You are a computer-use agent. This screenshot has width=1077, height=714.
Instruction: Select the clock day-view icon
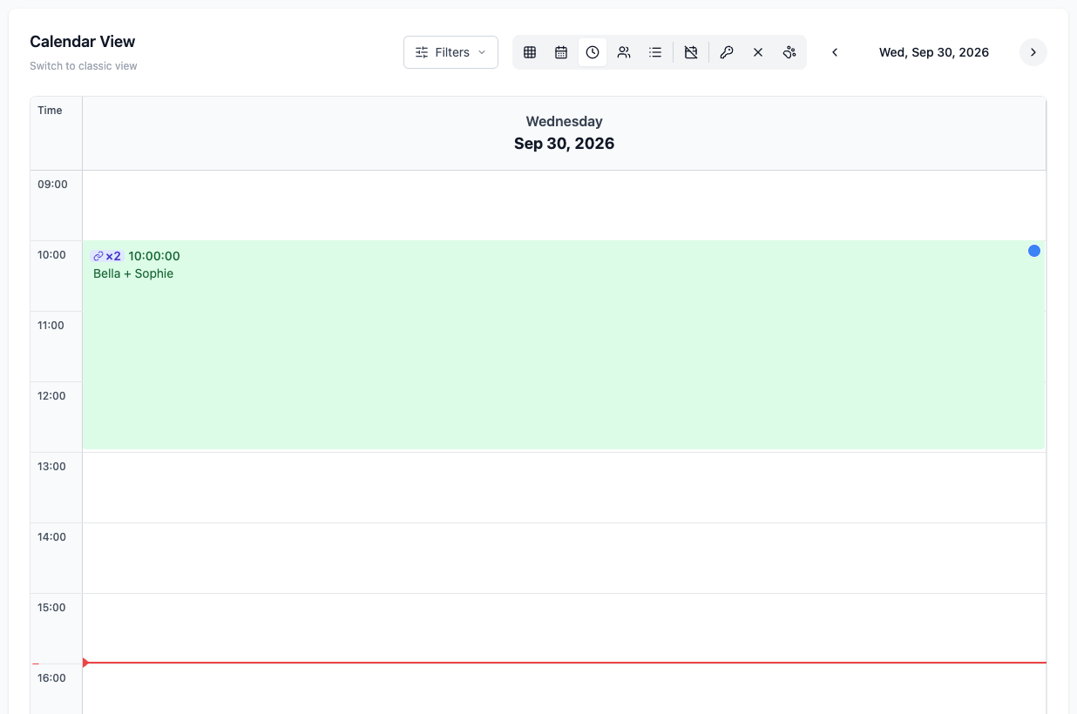[593, 52]
